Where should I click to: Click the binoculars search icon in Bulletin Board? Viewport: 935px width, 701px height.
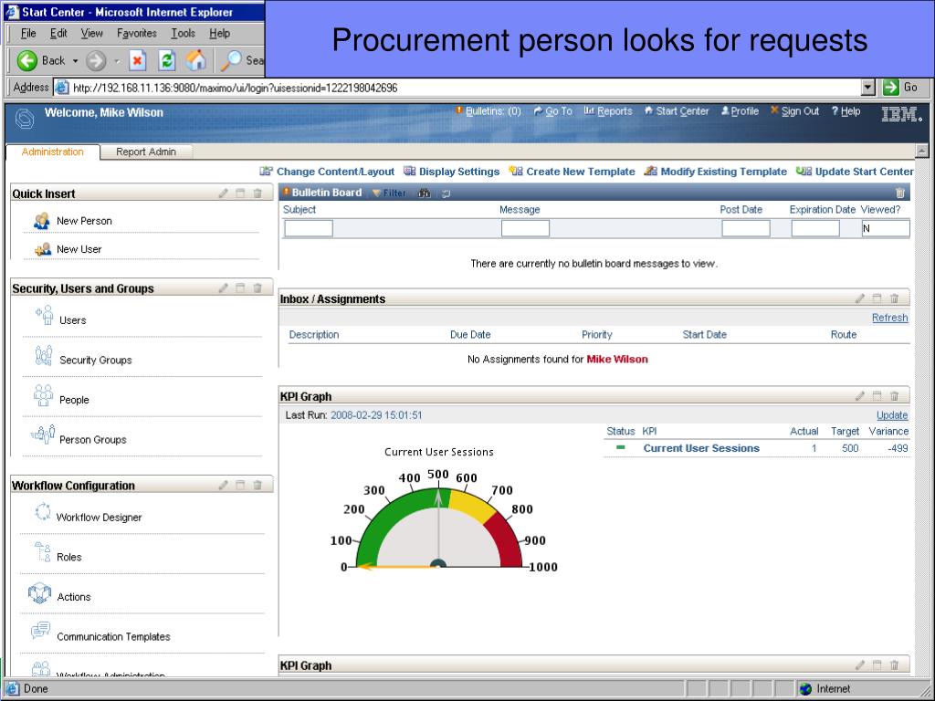(424, 194)
